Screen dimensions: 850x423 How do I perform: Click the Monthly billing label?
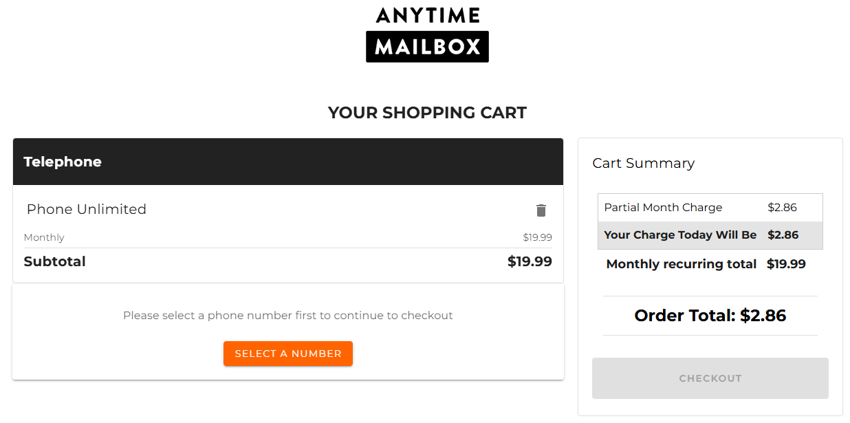pos(44,237)
